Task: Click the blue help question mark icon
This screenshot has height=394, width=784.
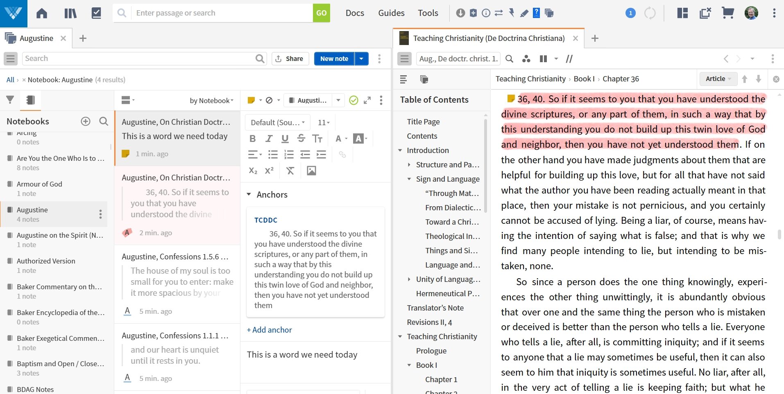Action: point(536,13)
